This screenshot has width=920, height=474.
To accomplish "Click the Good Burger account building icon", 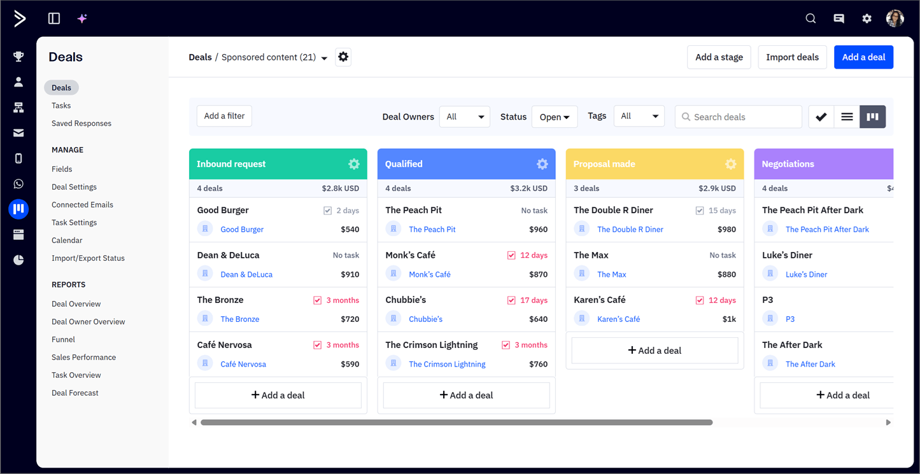I will [205, 229].
